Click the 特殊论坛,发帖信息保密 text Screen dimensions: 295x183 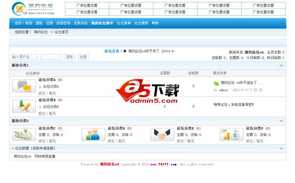[x=234, y=104]
